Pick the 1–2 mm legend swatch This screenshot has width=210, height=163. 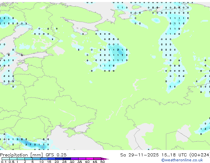point(21,159)
